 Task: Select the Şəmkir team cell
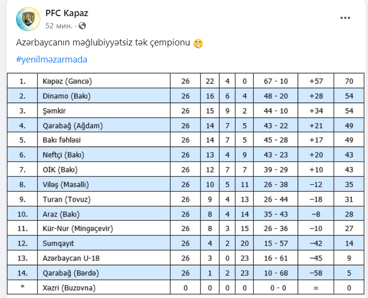click(54, 111)
